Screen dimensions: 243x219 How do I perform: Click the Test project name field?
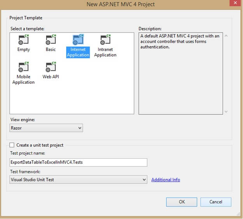coord(78,162)
